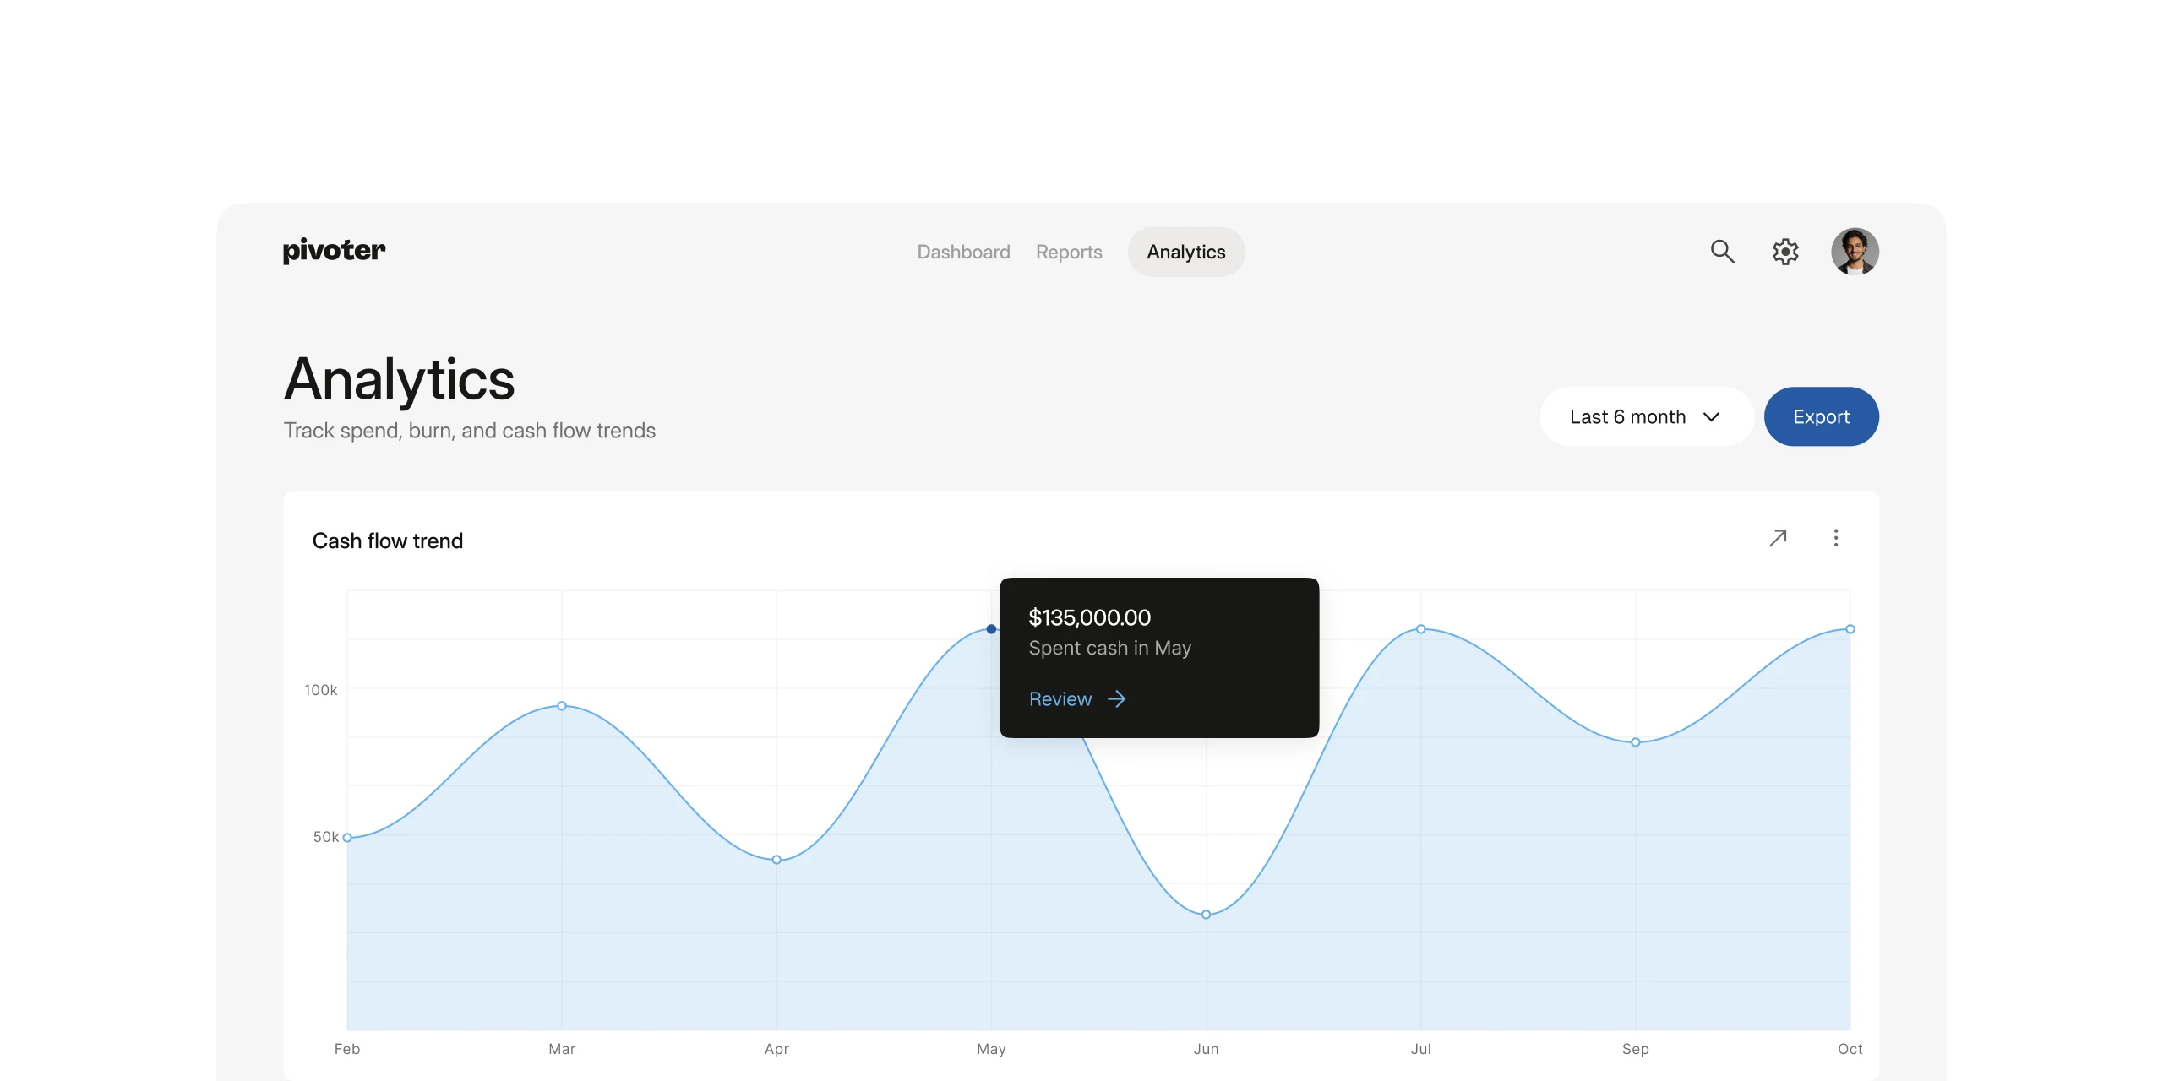This screenshot has height=1081, width=2163.
Task: Click the 'Track spend, burn, and cash flow trends' subtitle
Action: (x=469, y=431)
